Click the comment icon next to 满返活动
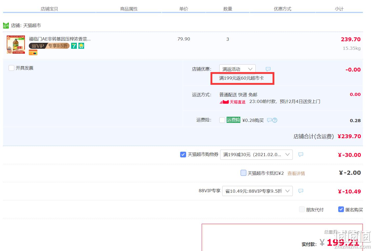The image size is (373, 251). (x=268, y=69)
